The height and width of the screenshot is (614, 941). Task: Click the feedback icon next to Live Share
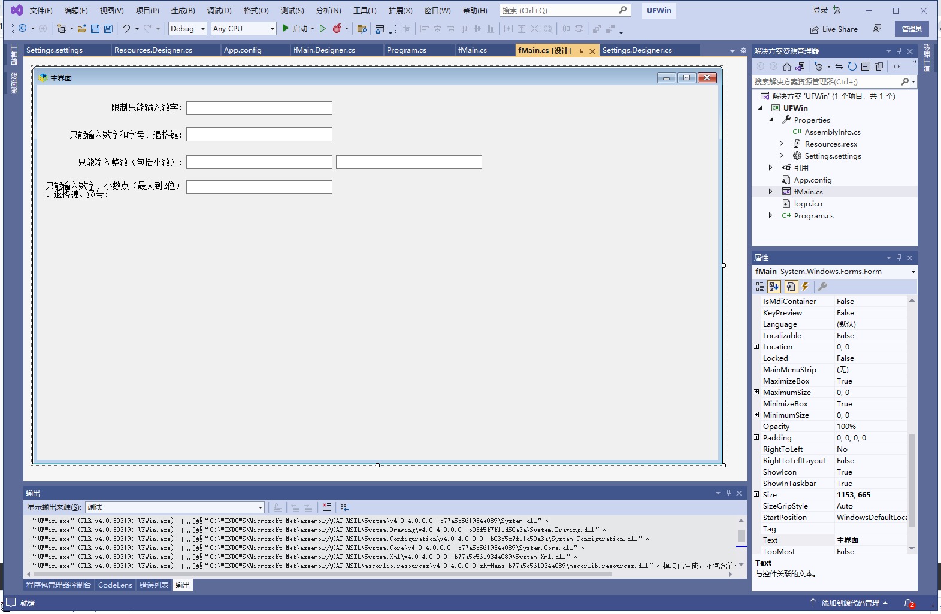[x=877, y=28]
